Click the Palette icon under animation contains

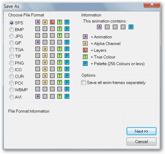pos(131,27)
